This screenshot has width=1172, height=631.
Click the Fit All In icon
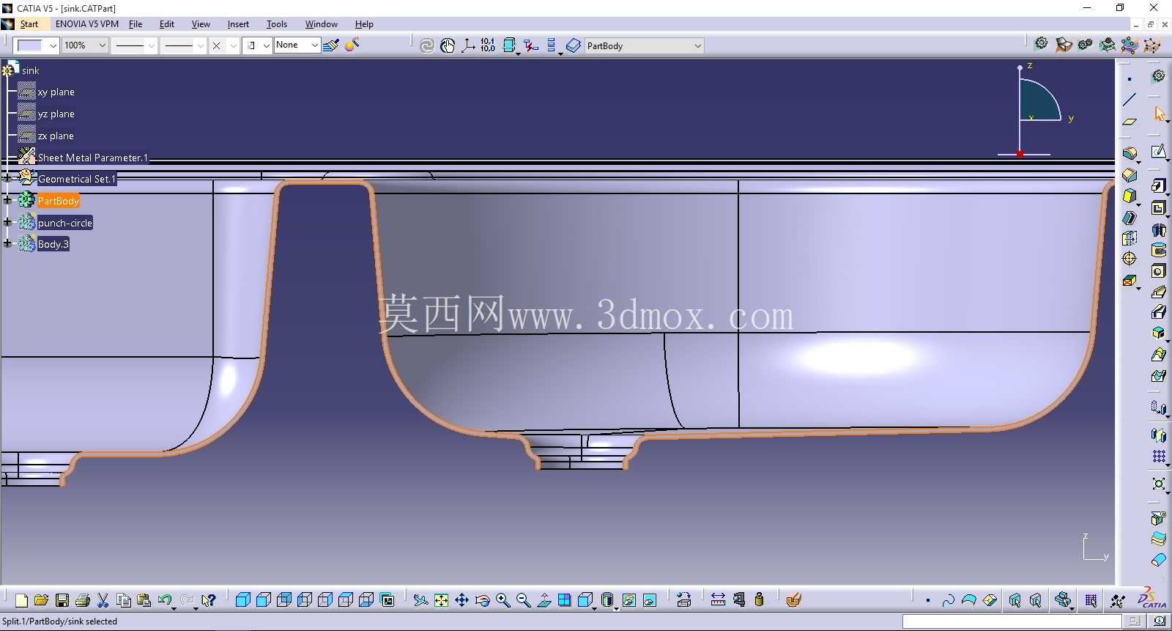pyautogui.click(x=441, y=600)
